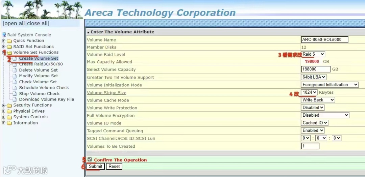The image size is (365, 177).
Task: Click the Information folder icon
Action: [9, 123]
